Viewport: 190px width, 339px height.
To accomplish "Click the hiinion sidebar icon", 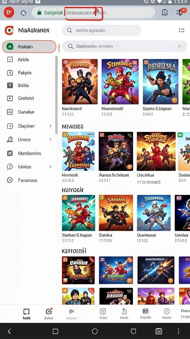I will (10, 167).
